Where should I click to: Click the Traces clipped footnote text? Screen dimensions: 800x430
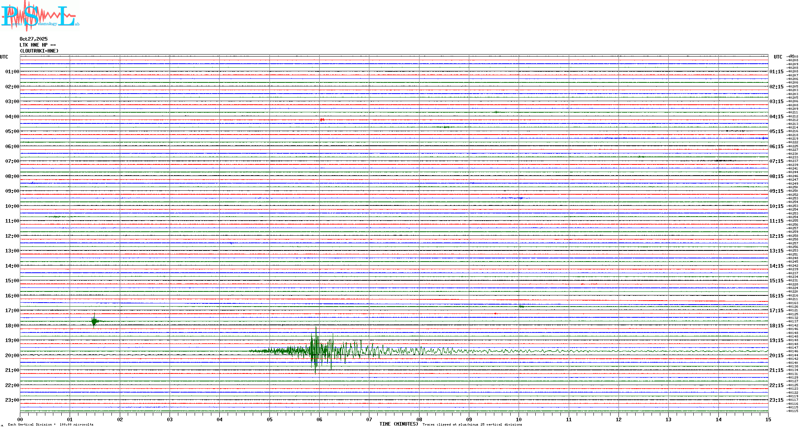point(472,424)
